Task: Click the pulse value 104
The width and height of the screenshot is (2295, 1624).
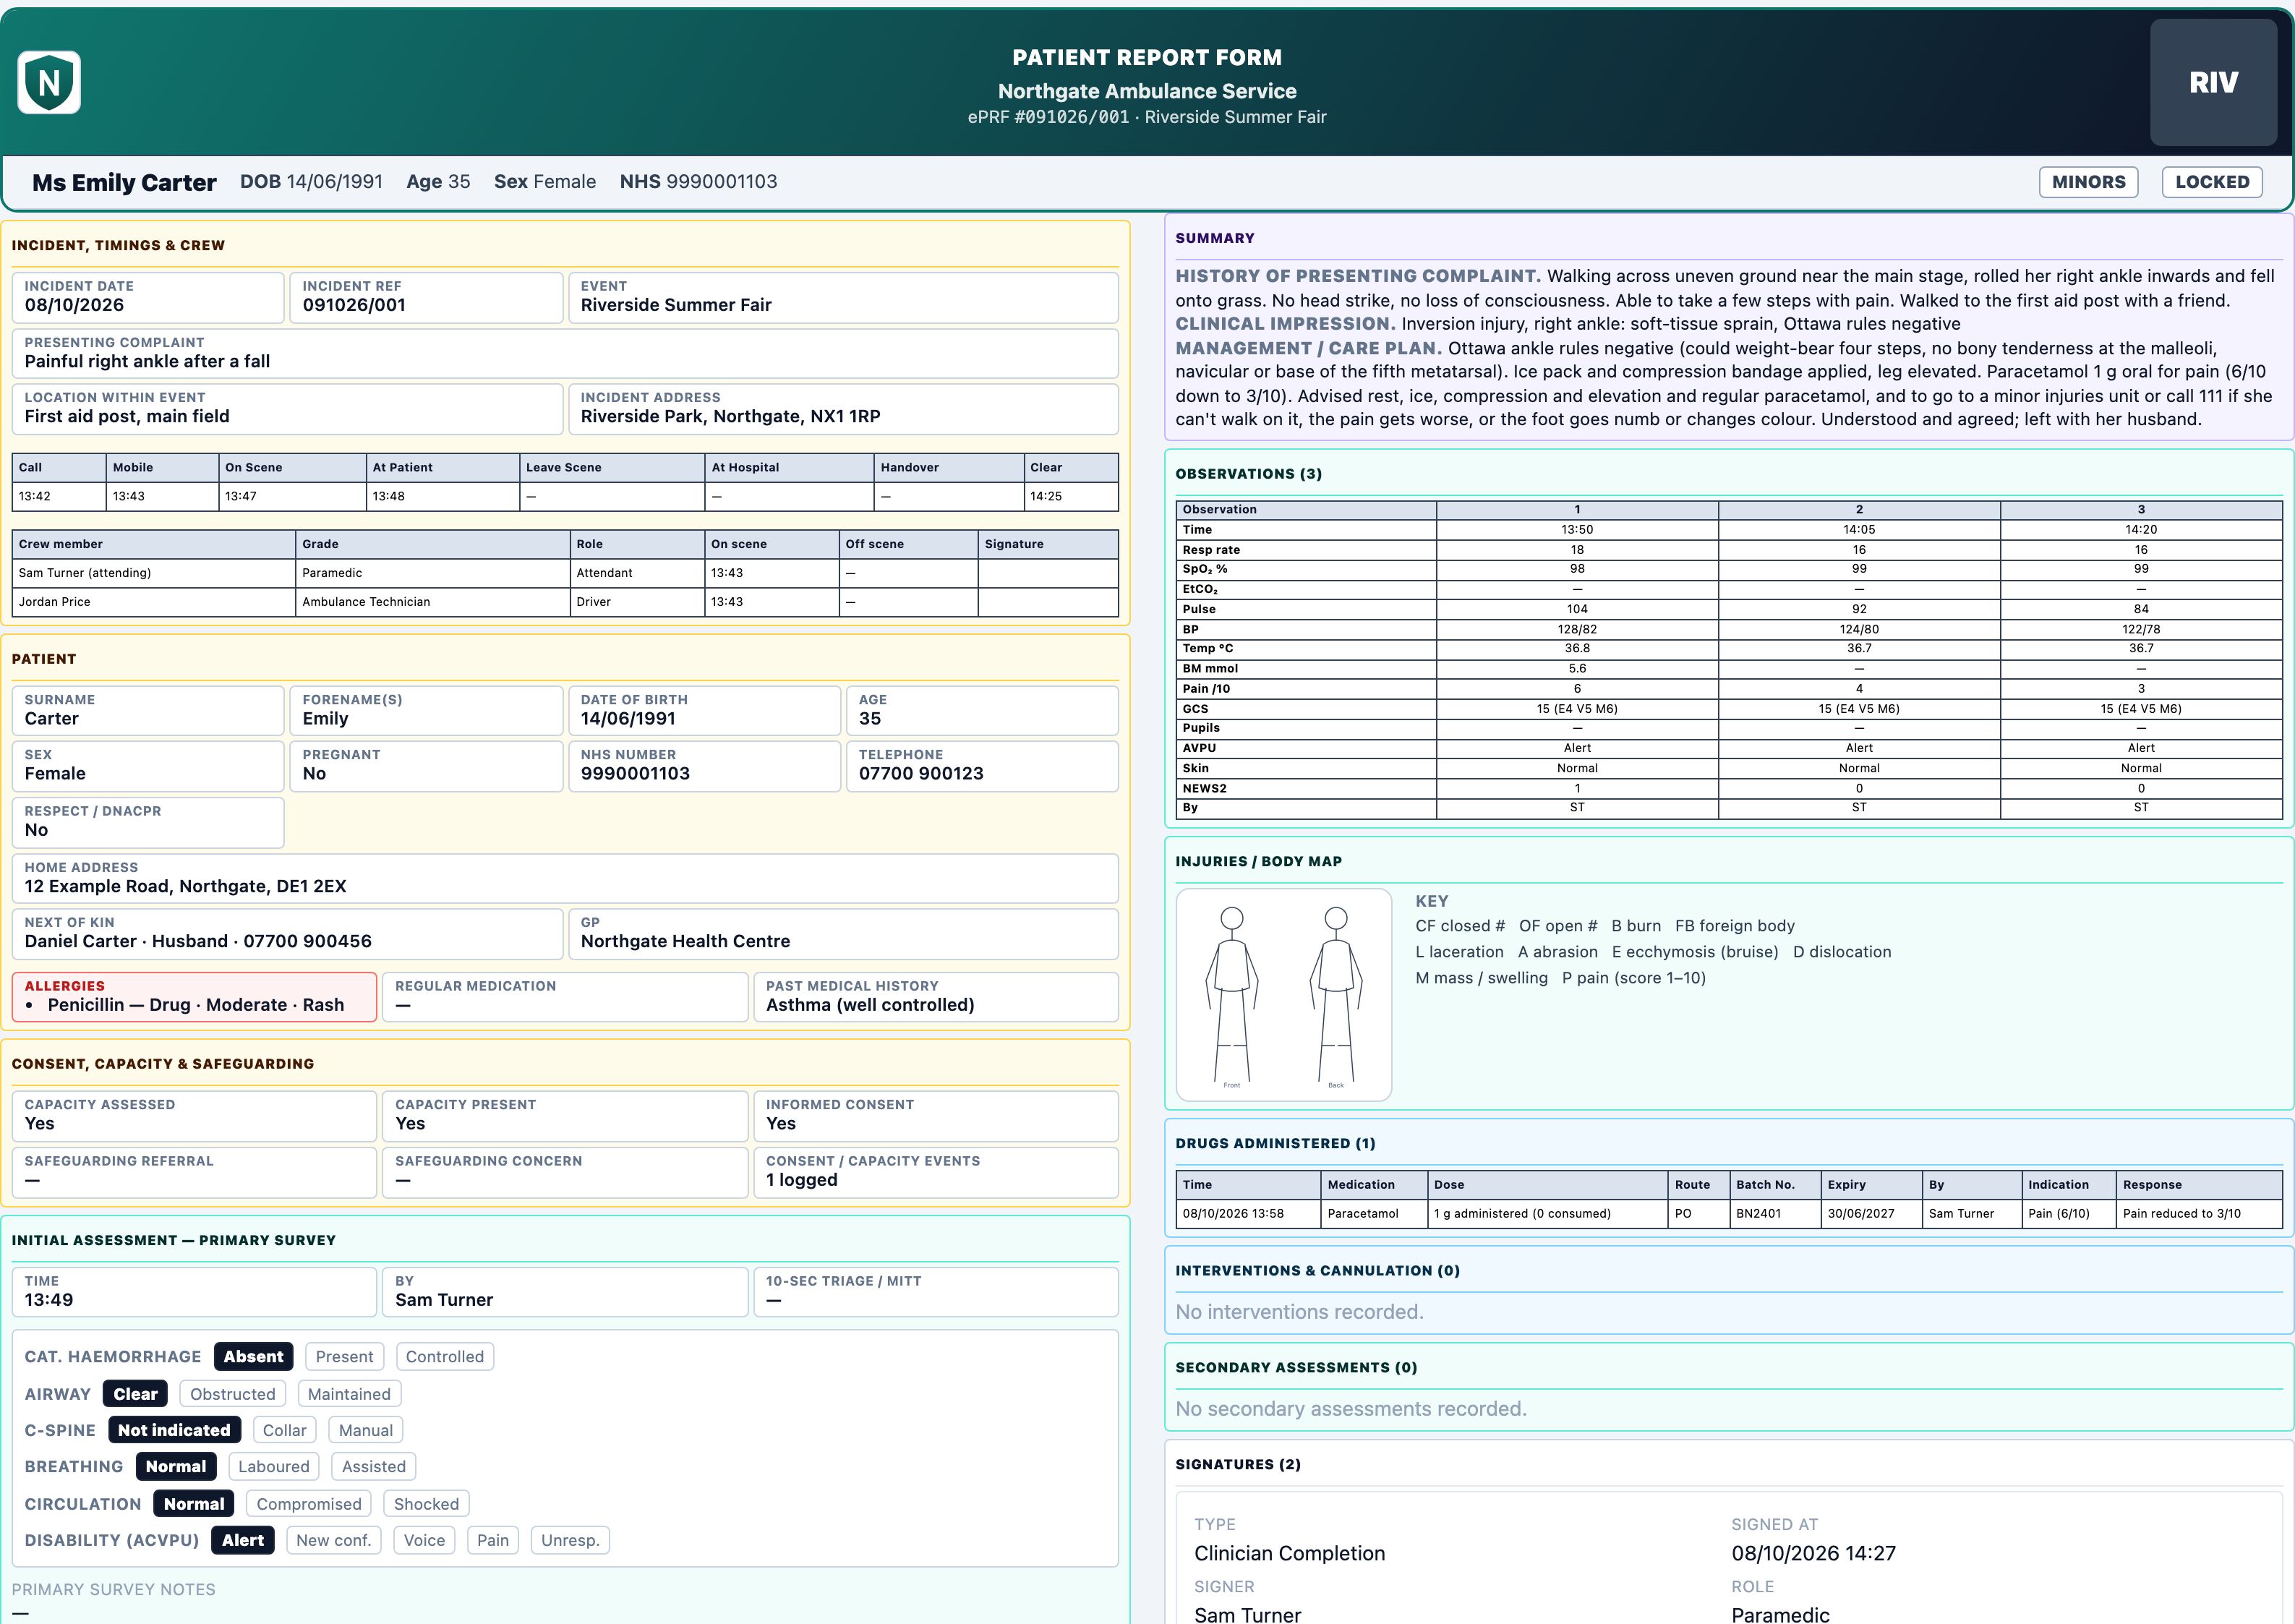Action: point(1577,609)
